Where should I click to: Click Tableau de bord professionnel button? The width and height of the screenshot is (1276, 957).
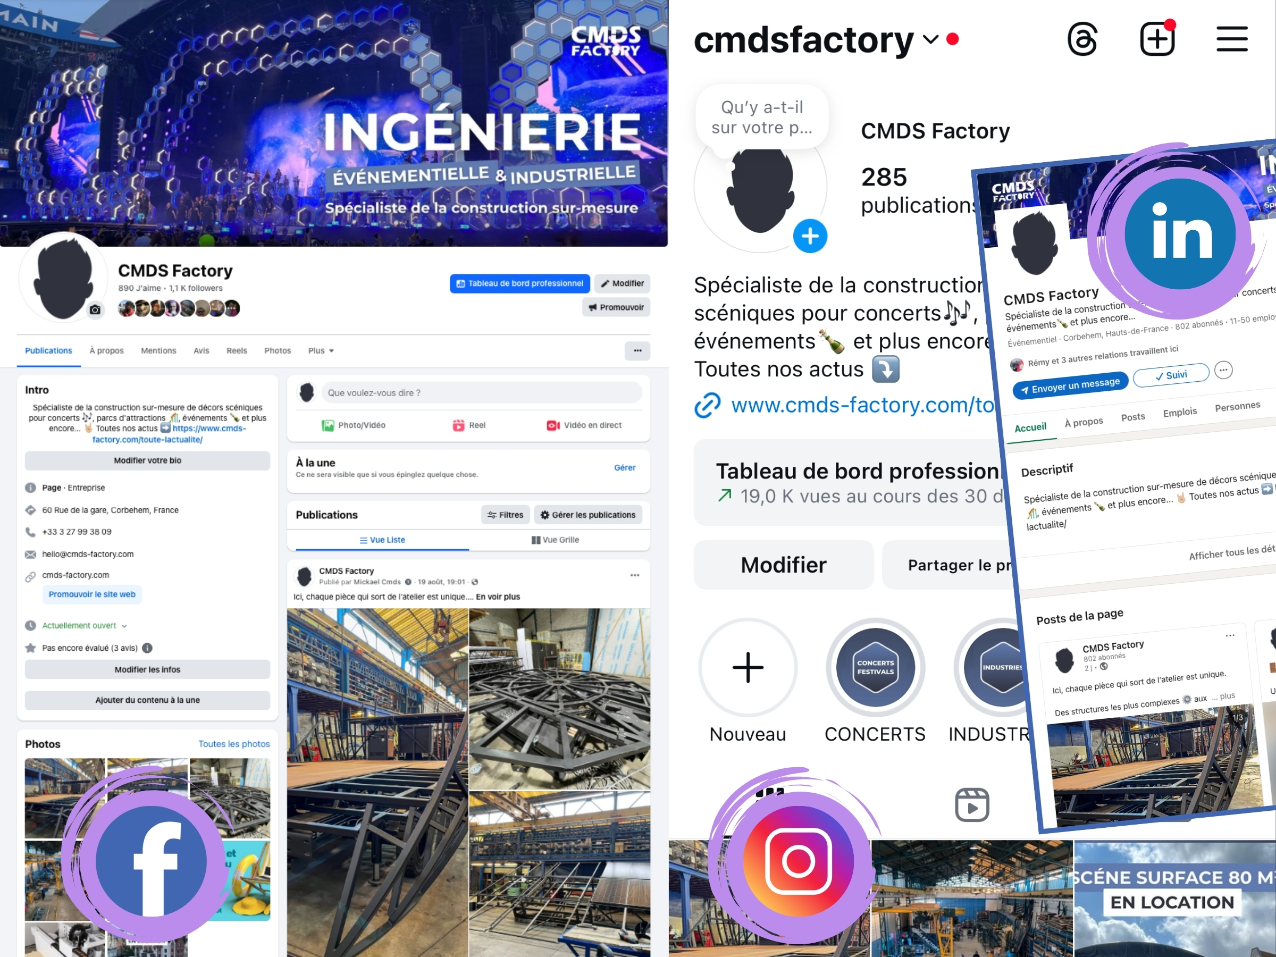520,283
